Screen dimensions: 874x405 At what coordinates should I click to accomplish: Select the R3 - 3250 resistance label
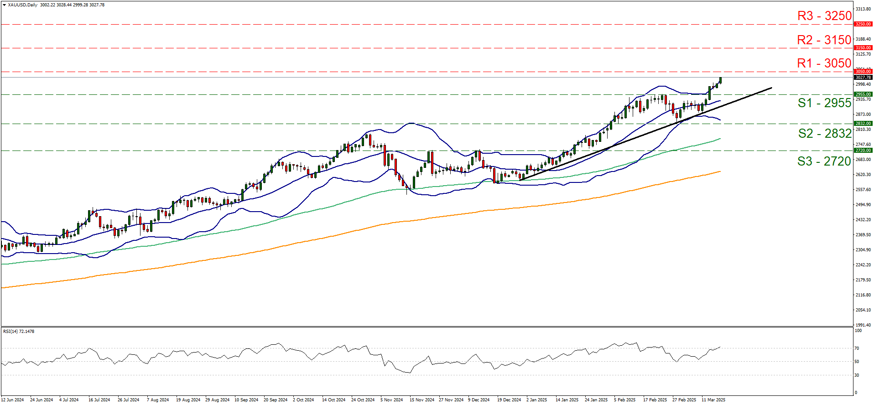tap(824, 16)
